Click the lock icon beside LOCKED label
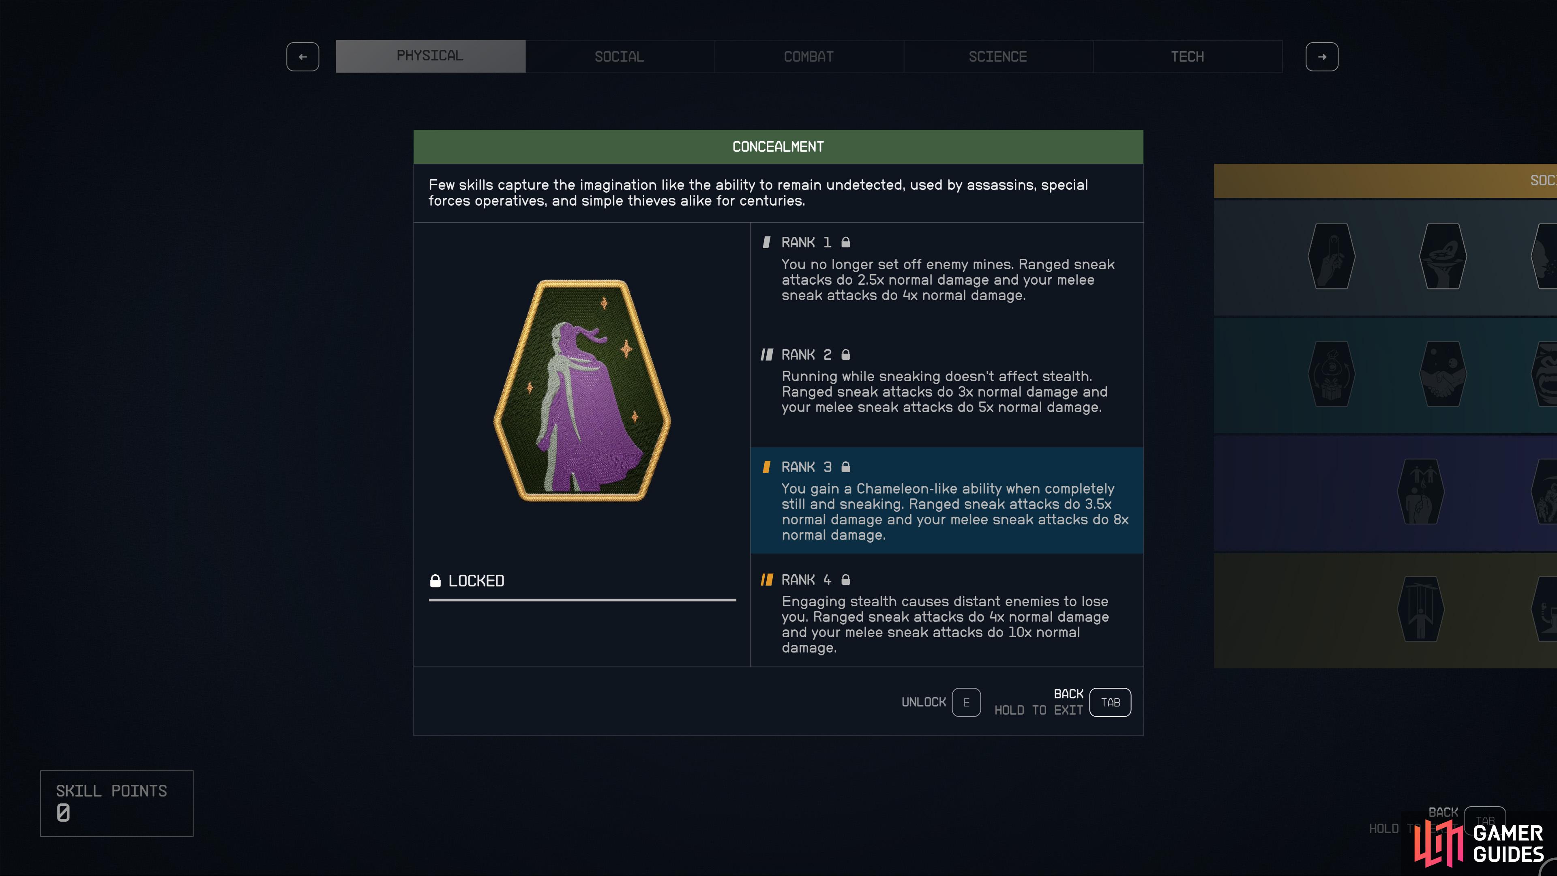Screen dimensions: 1557x876 point(435,581)
